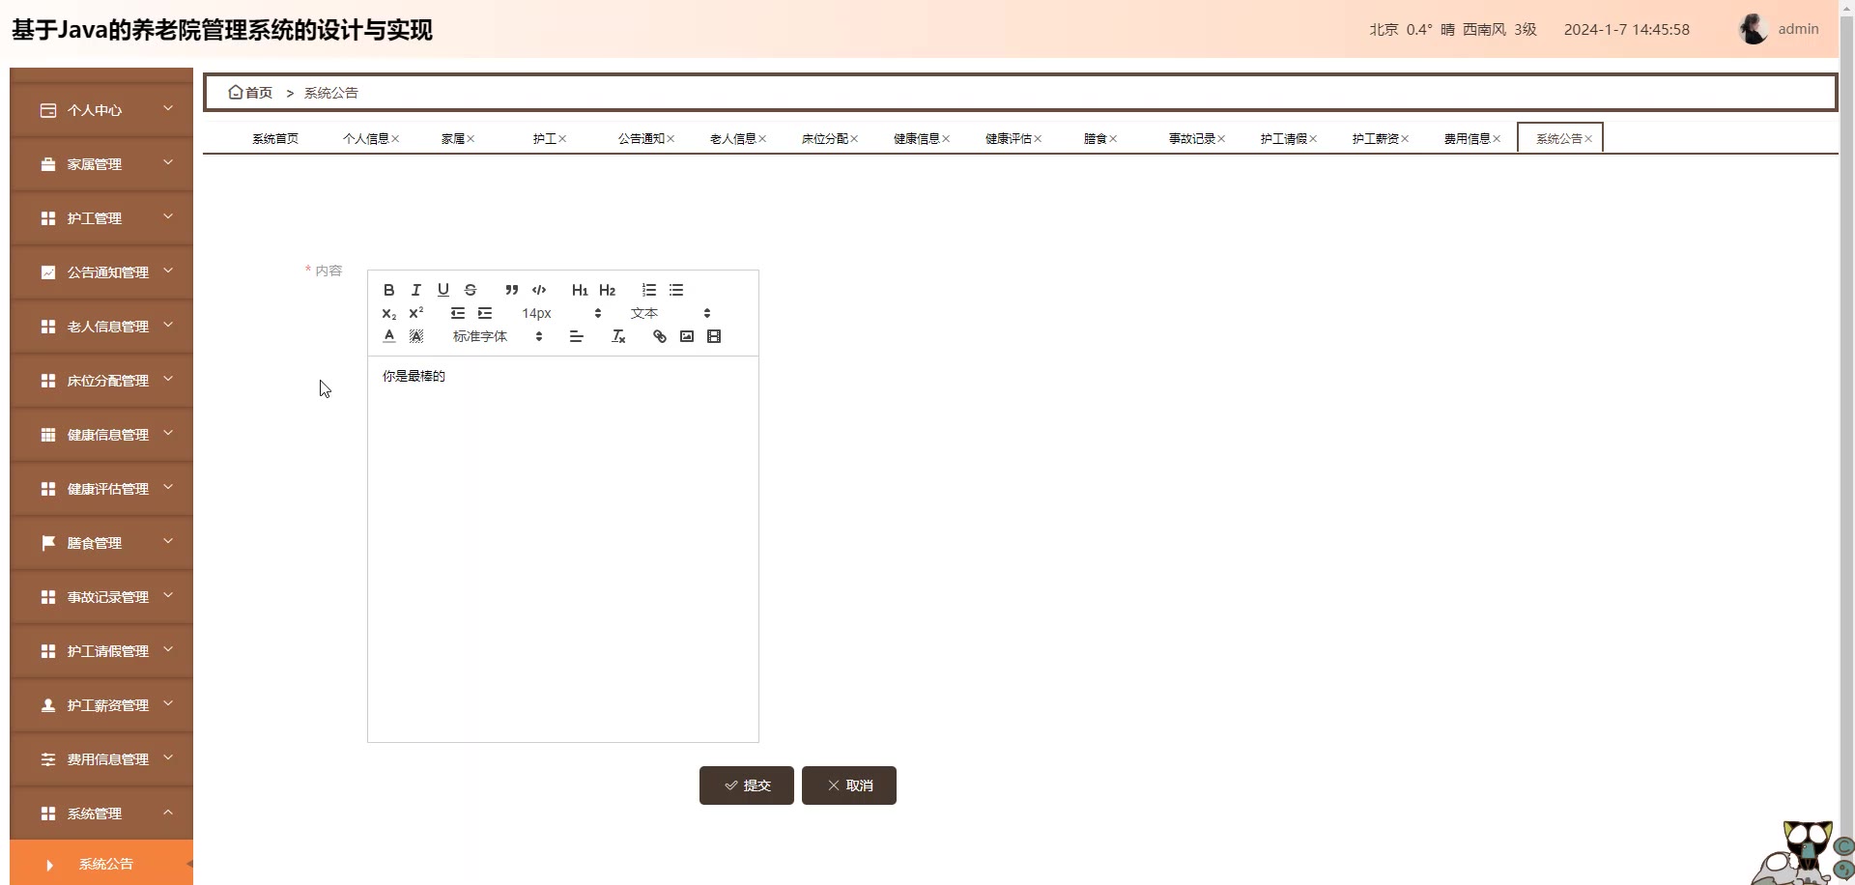Apply Heading 1 style
This screenshot has width=1855, height=885.
coord(580,290)
